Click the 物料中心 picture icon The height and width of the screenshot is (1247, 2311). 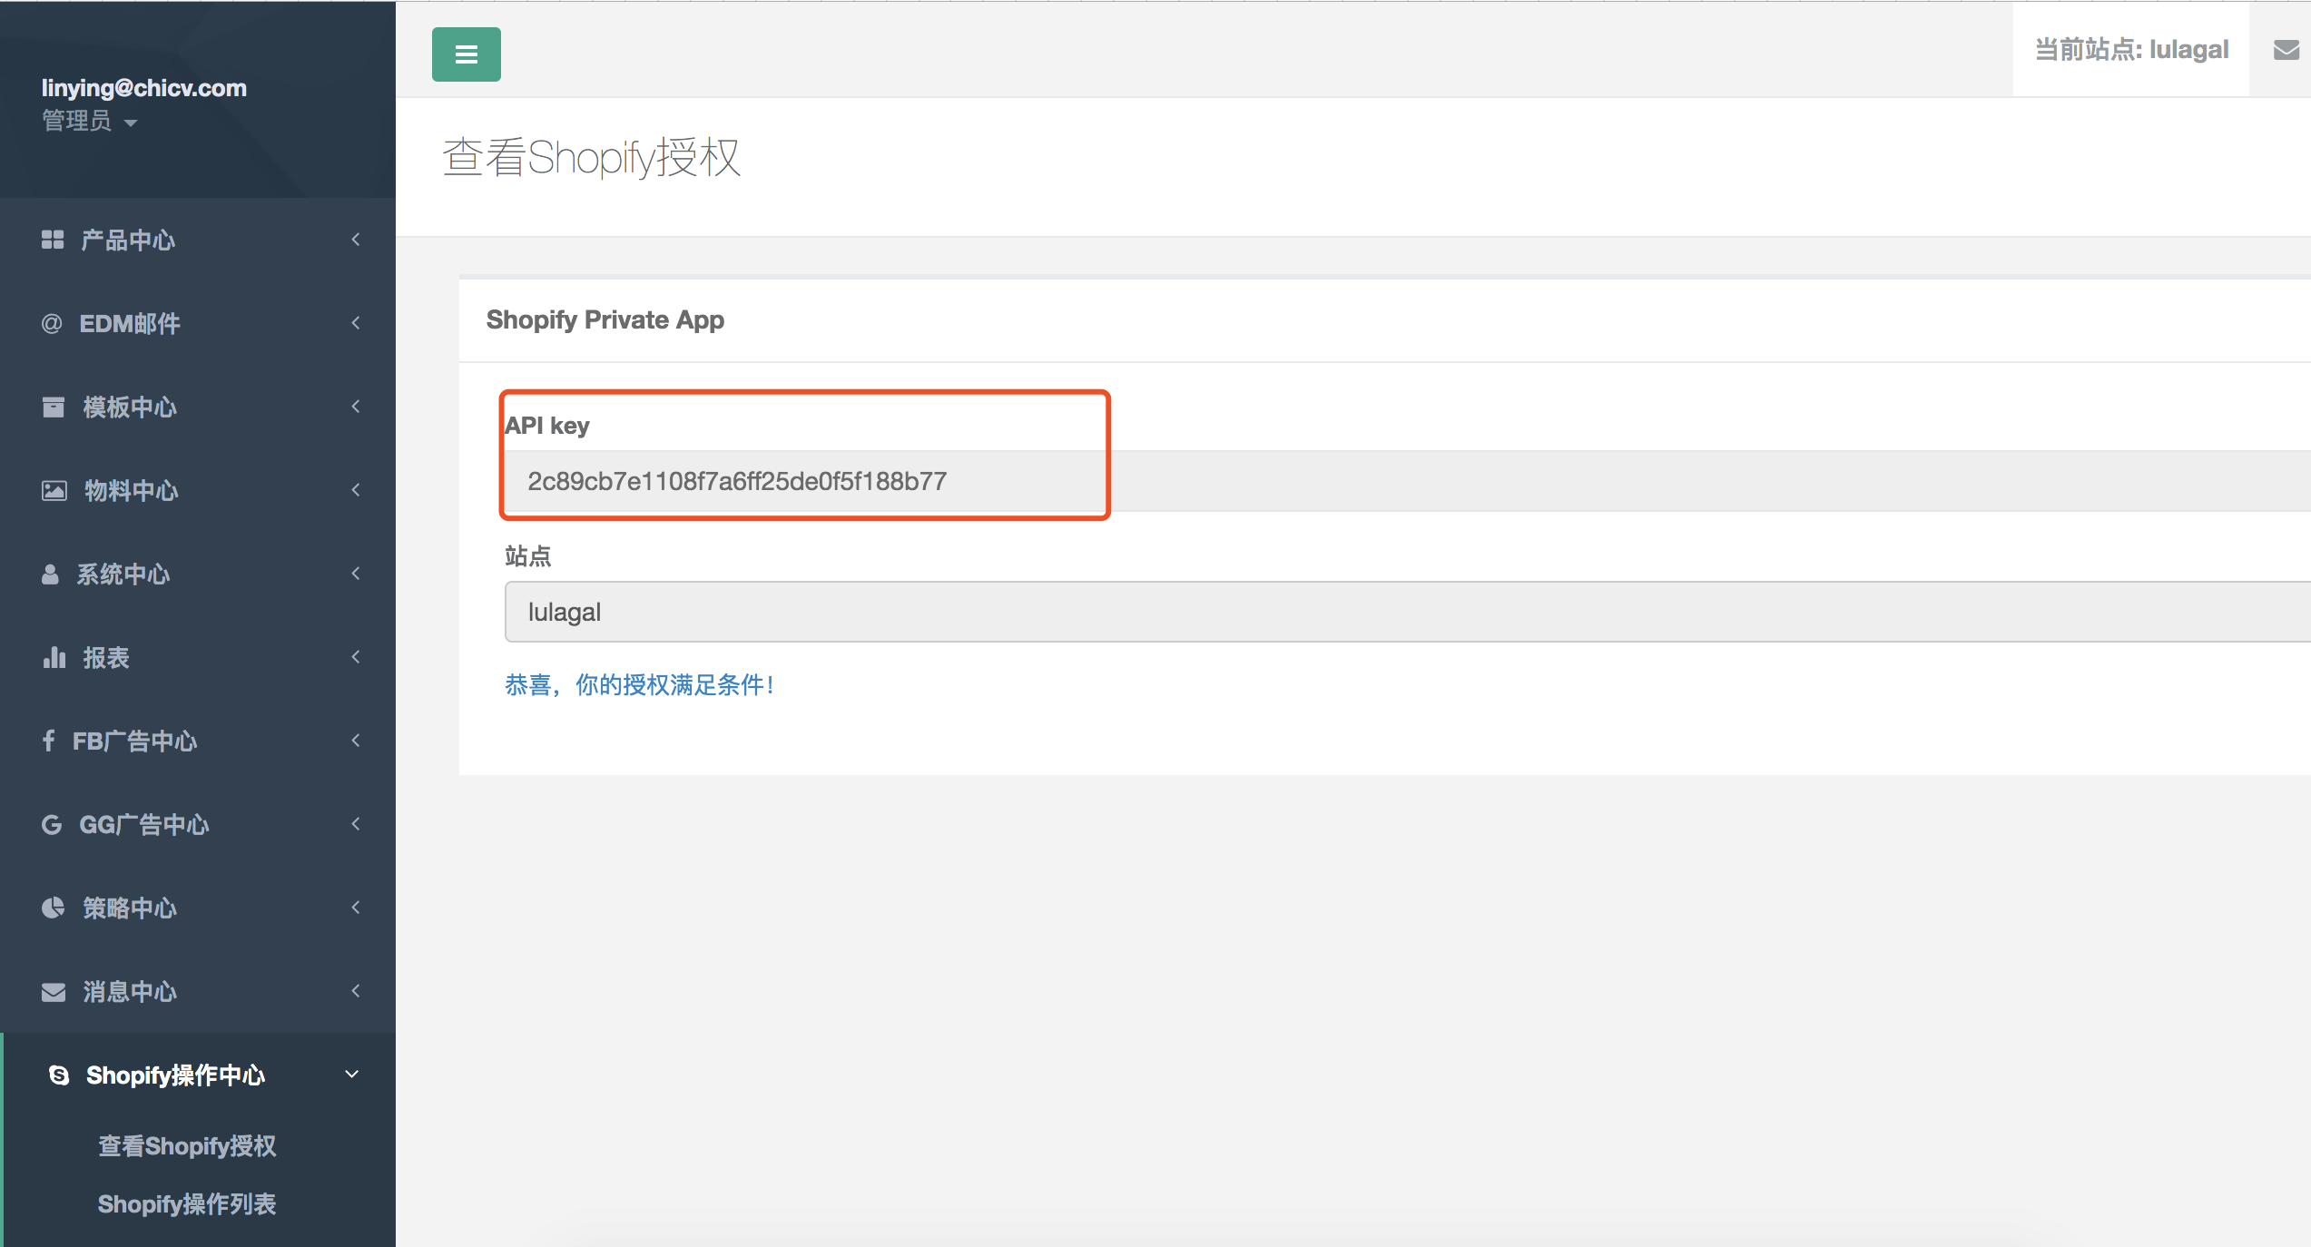point(54,490)
